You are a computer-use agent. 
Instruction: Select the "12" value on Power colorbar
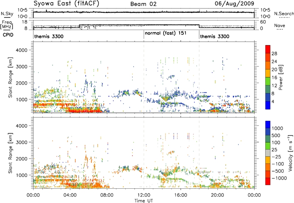pos(274,86)
